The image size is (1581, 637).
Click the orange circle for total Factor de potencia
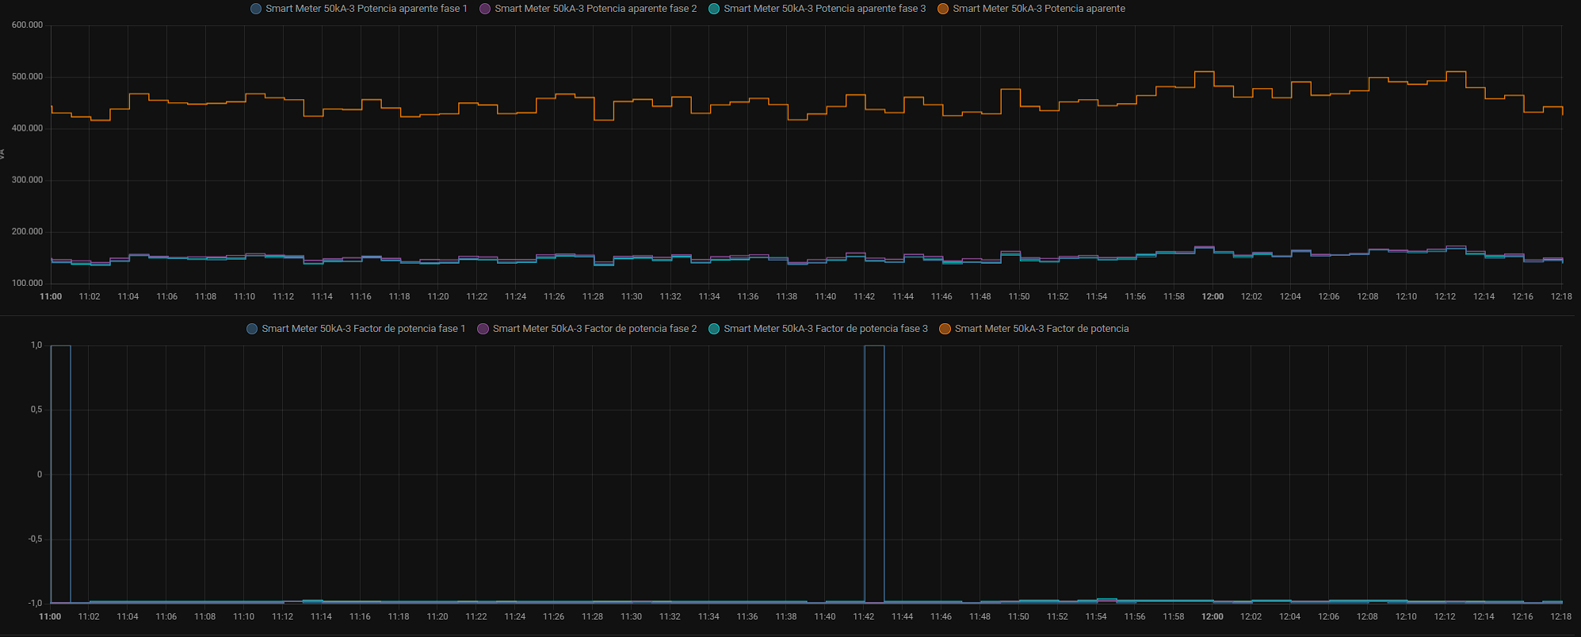point(945,329)
